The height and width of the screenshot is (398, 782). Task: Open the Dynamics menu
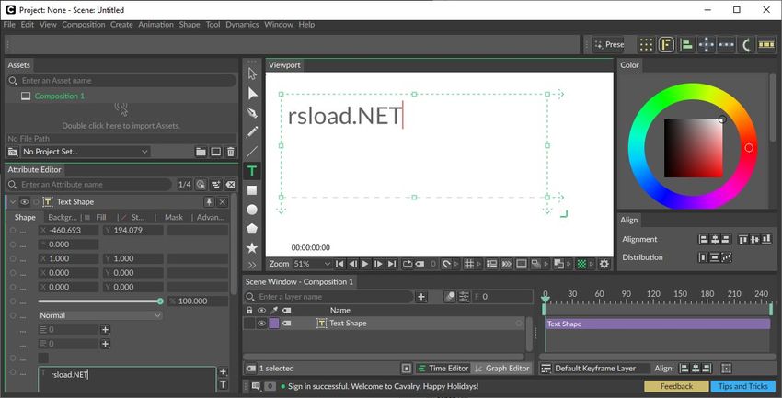click(242, 25)
